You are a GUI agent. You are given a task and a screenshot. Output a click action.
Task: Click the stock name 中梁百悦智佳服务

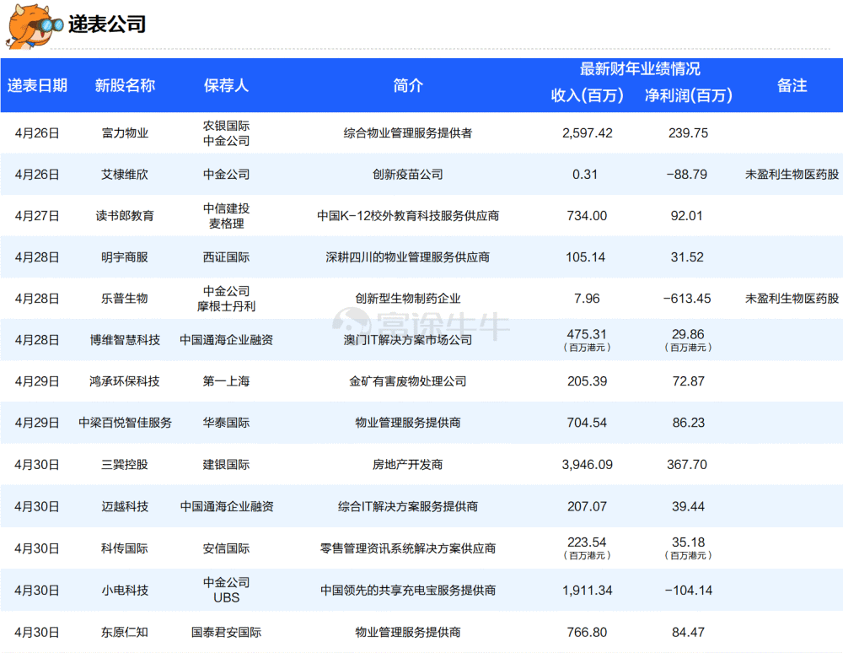point(125,423)
